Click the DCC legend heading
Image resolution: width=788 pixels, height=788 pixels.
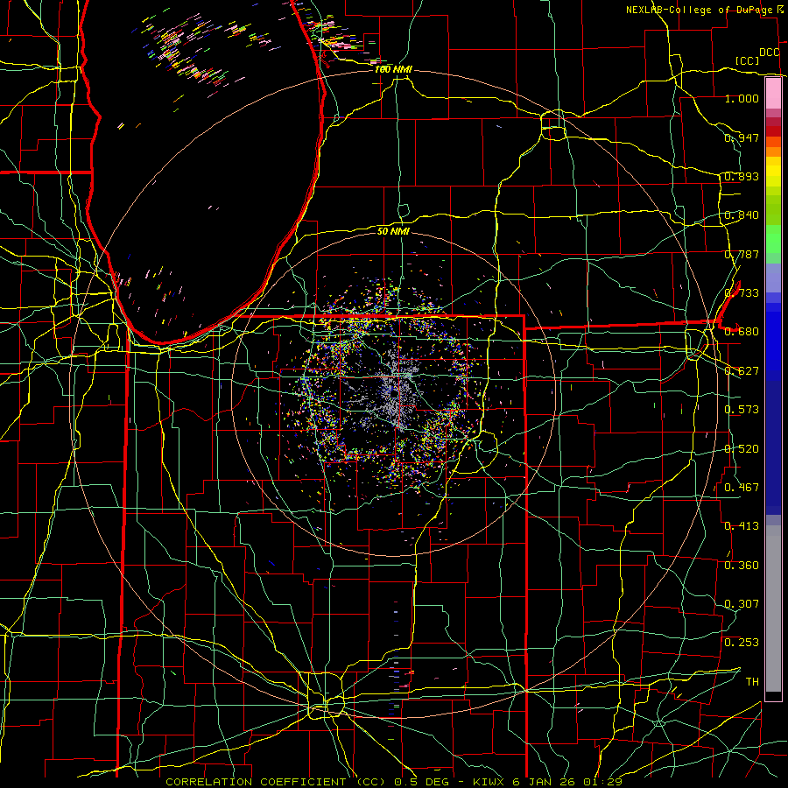point(769,53)
